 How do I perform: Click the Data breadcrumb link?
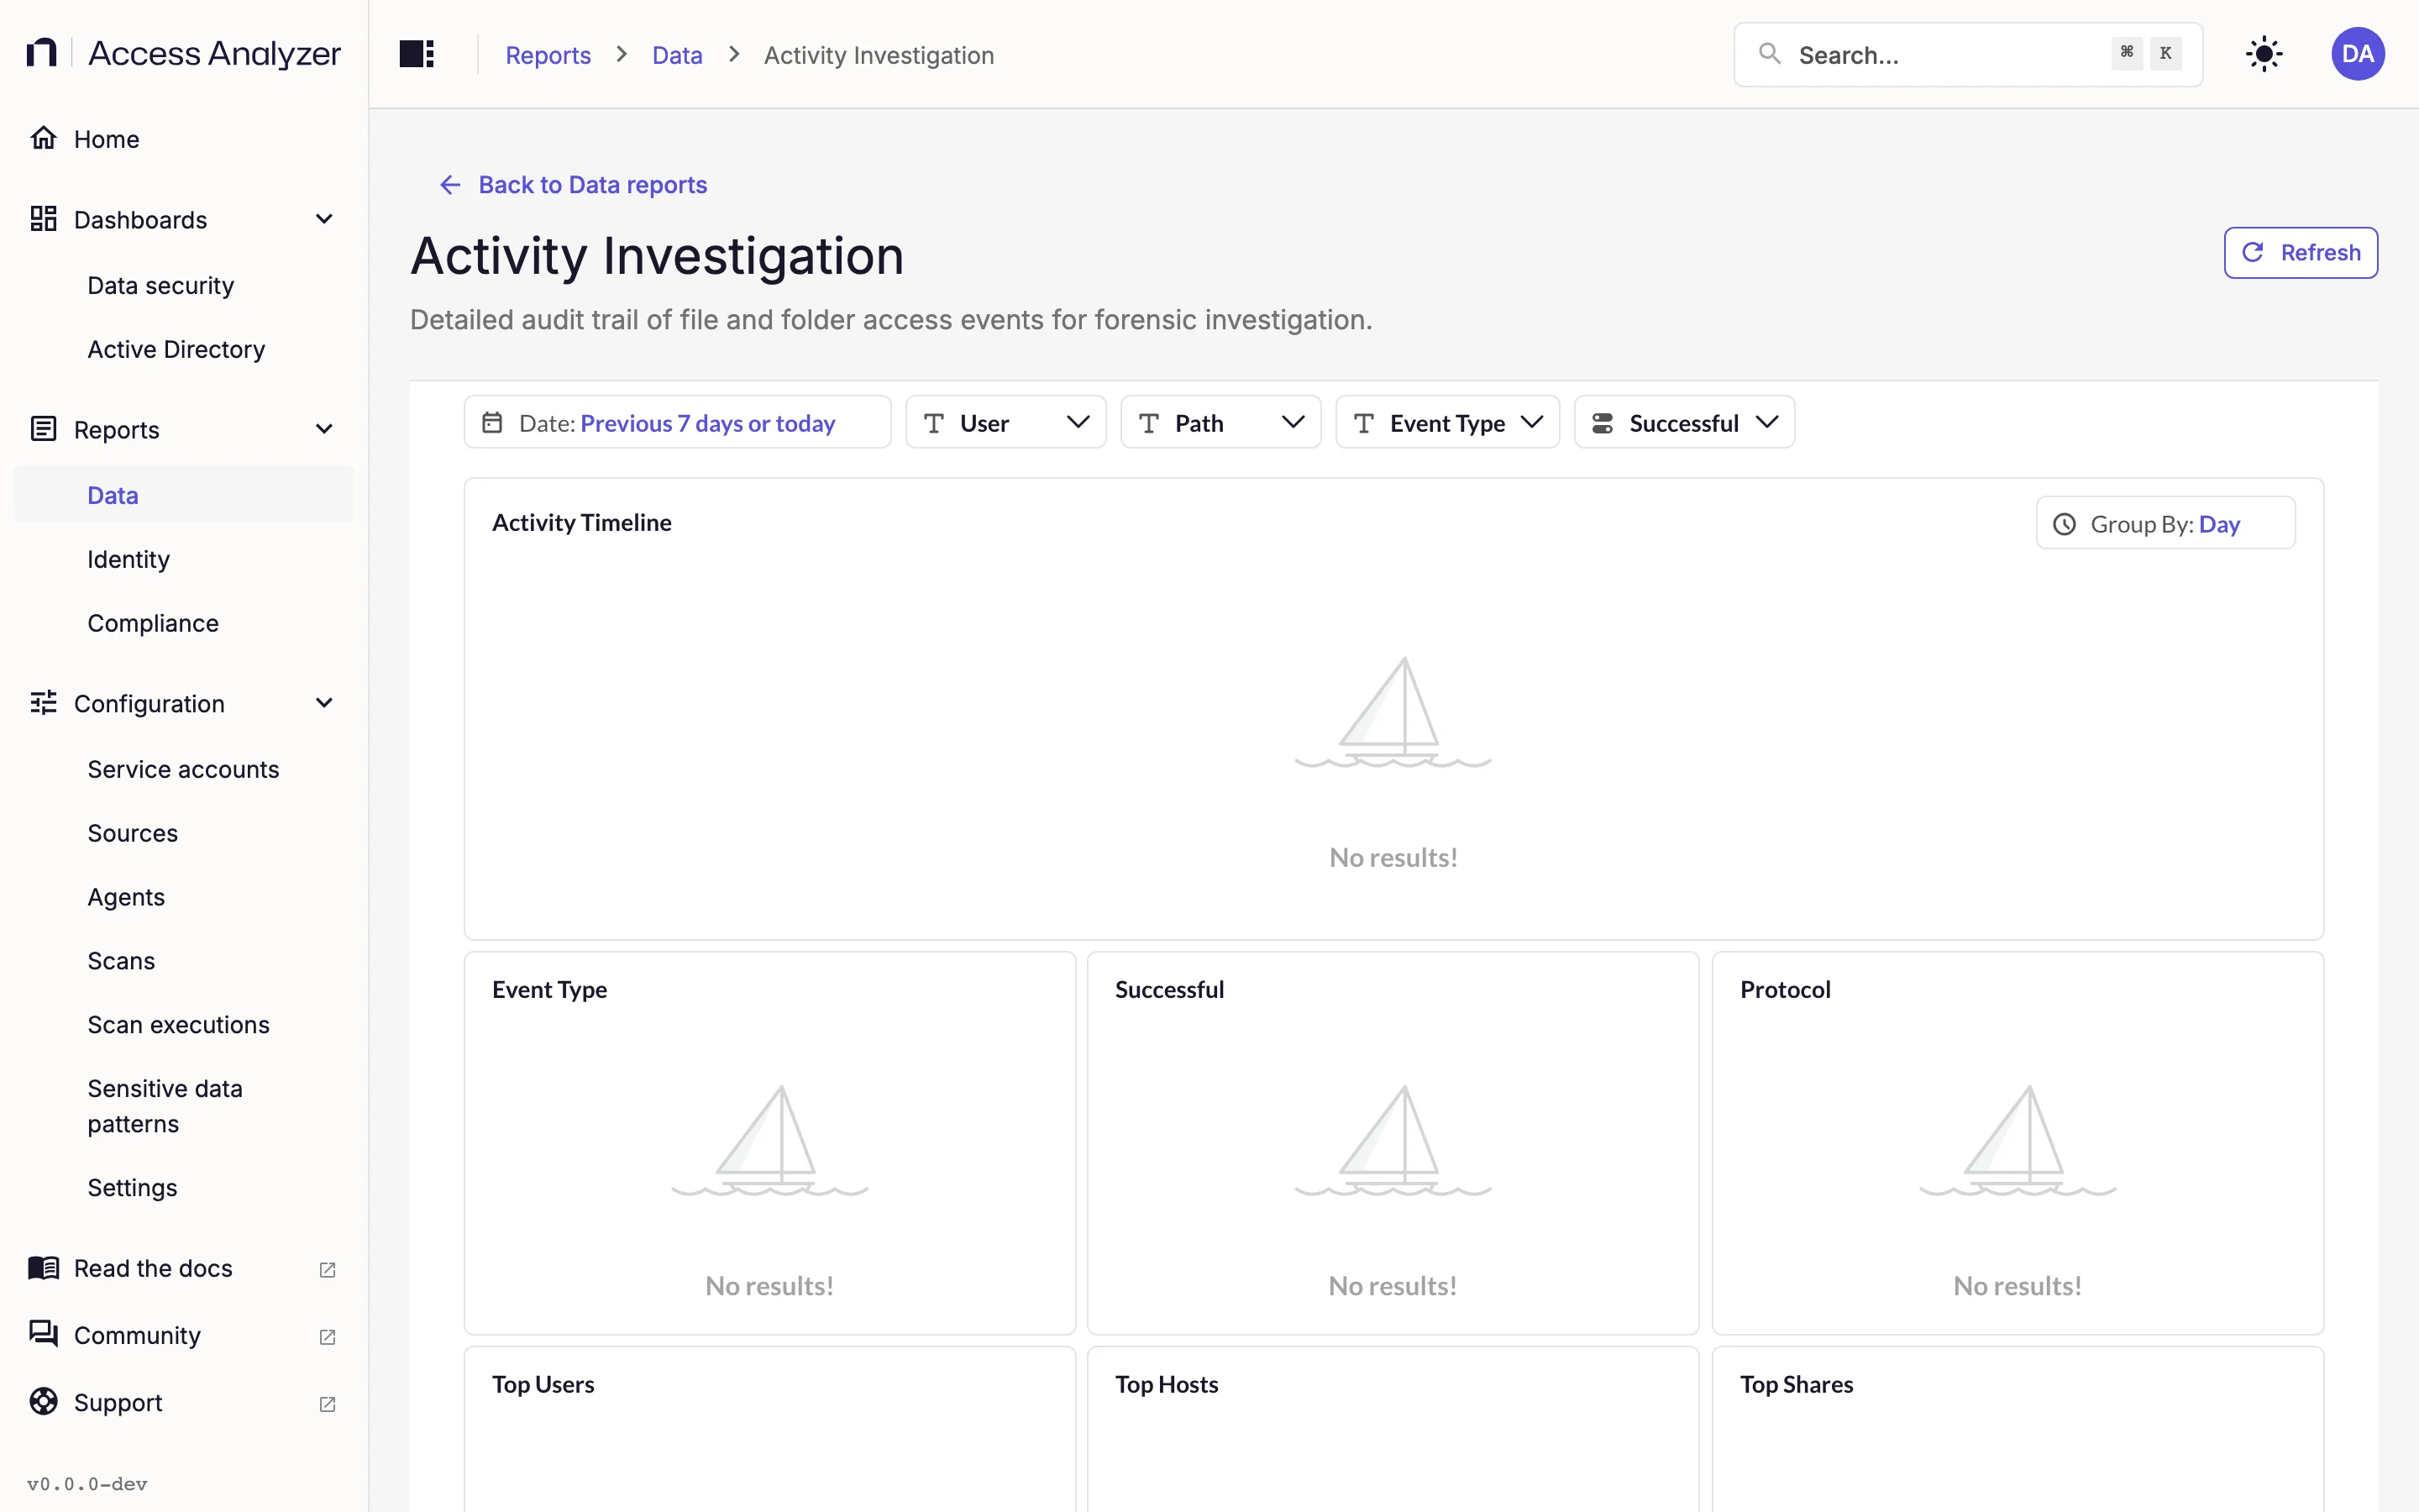click(677, 55)
